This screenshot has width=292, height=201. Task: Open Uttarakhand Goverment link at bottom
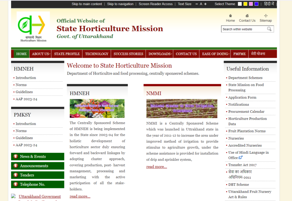click(40, 196)
